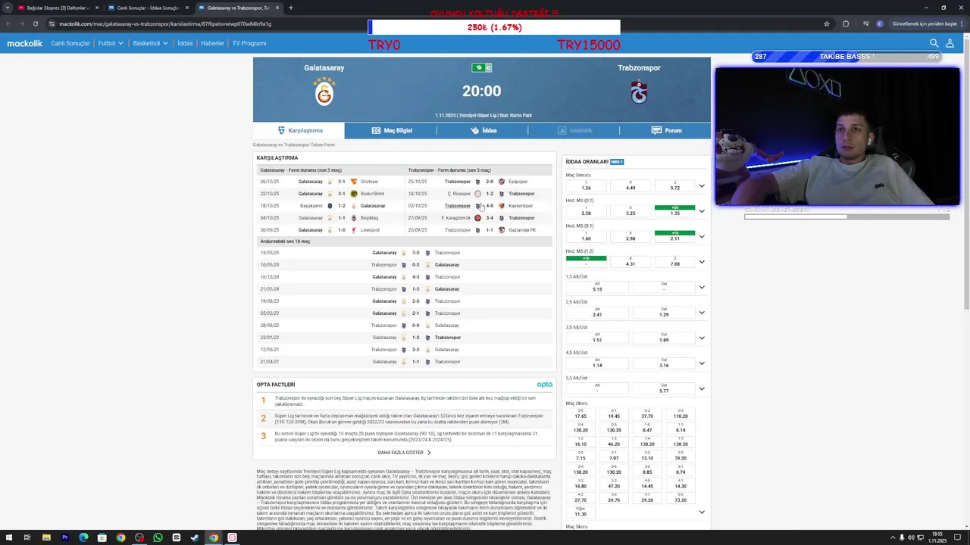Open Canlı Sonuçlar nav menu item

tap(70, 43)
